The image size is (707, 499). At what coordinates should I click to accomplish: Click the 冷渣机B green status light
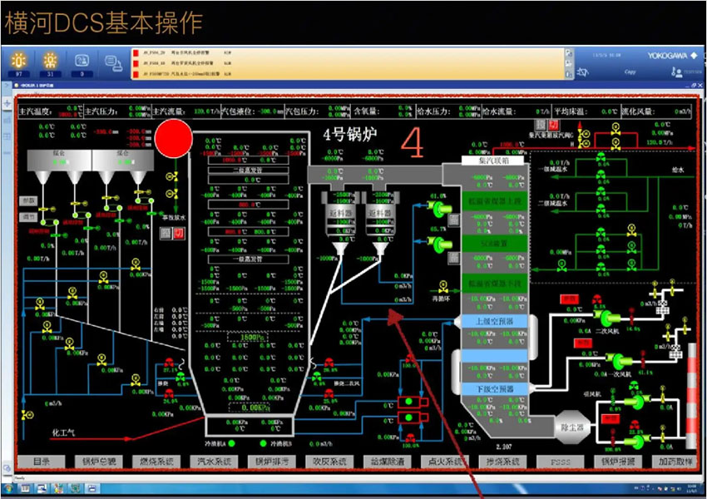tap(264, 443)
